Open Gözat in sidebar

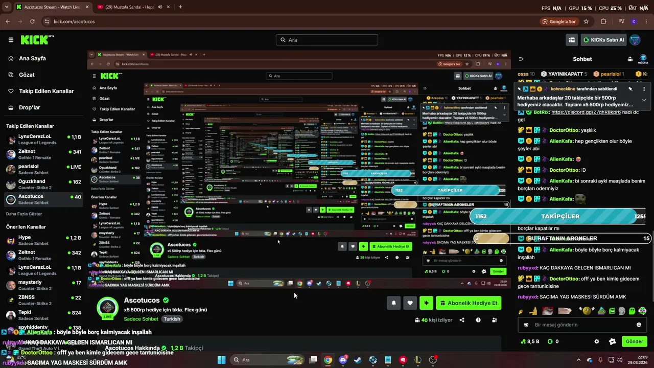click(x=27, y=75)
